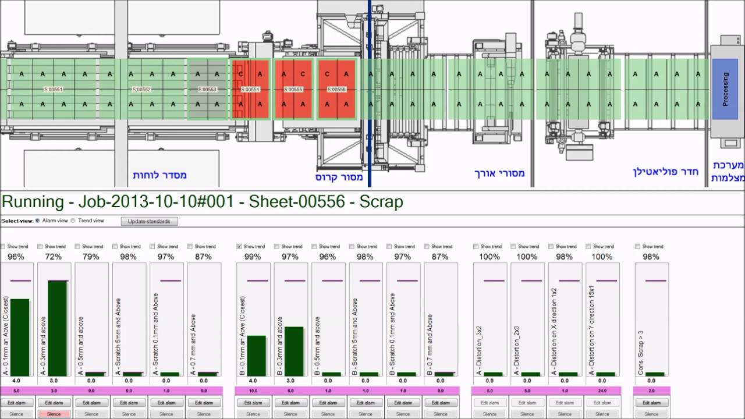Viewport: 745px width, 419px height.
Task: Enable Show trend for A - 0.5mm and above
Action: pyautogui.click(x=77, y=246)
